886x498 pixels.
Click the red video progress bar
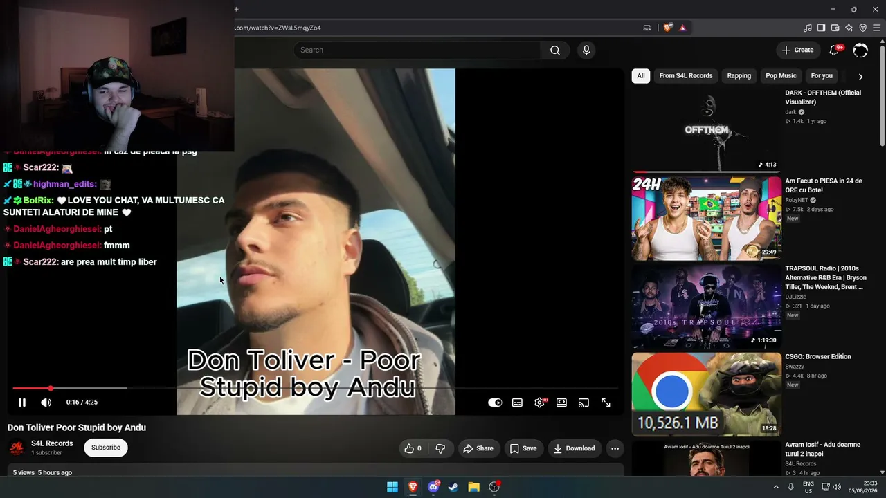click(315, 388)
